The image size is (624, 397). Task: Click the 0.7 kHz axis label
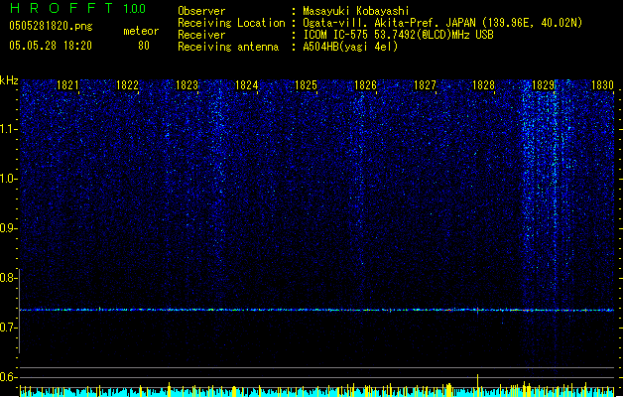[x=9, y=328]
